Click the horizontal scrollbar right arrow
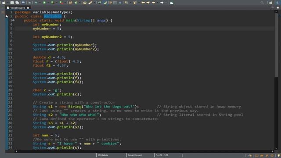 273,151
